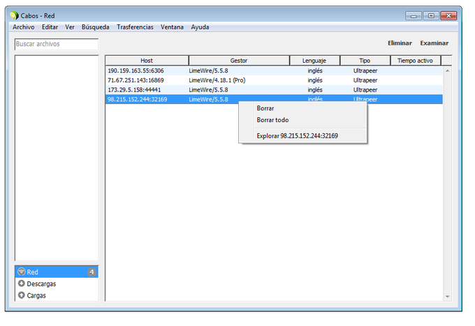
Task: Open the Búsqueda menu
Action: pyautogui.click(x=96, y=27)
